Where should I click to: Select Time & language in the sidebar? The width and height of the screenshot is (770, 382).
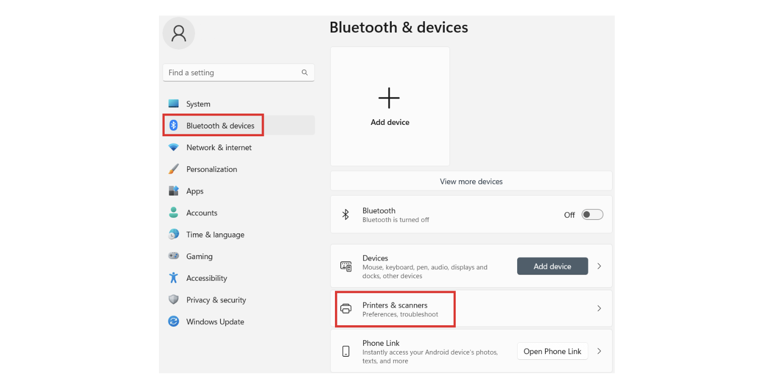[215, 235]
